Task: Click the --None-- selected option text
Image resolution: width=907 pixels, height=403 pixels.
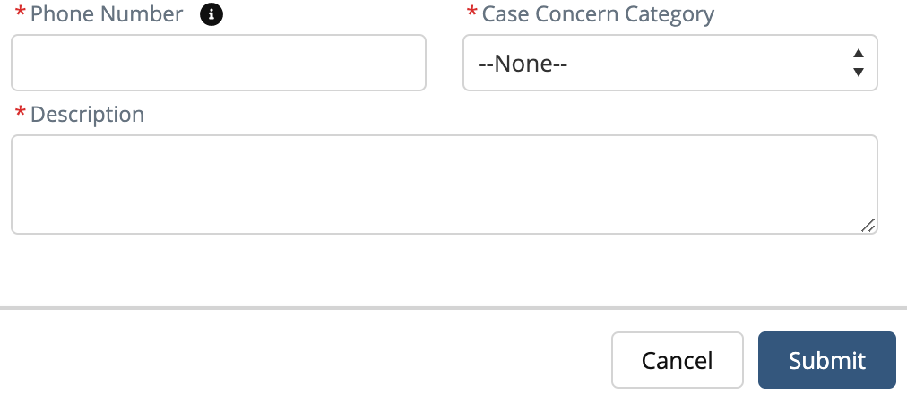Action: pyautogui.click(x=524, y=64)
